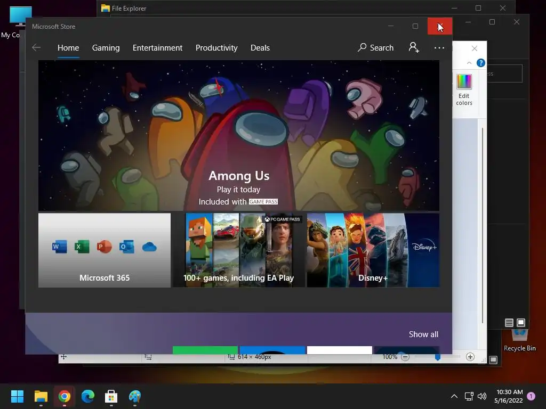Click Paint vertical scrollbar
This screenshot has width=546, height=409.
tap(483, 225)
